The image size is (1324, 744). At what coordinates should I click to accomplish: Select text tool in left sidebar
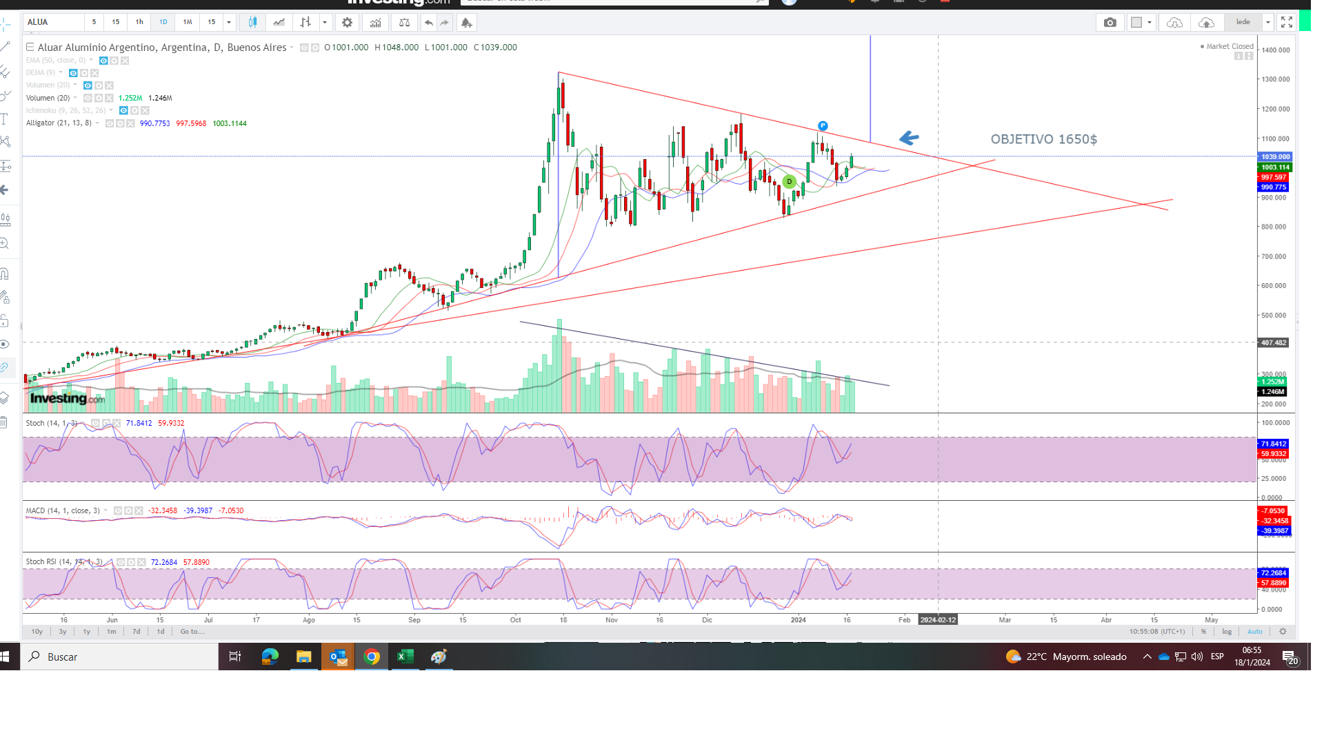coord(5,119)
